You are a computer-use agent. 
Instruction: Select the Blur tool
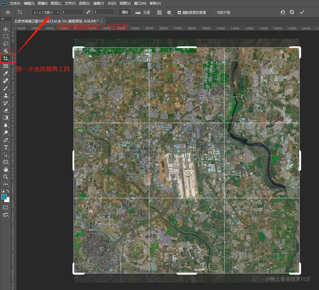coord(6,125)
